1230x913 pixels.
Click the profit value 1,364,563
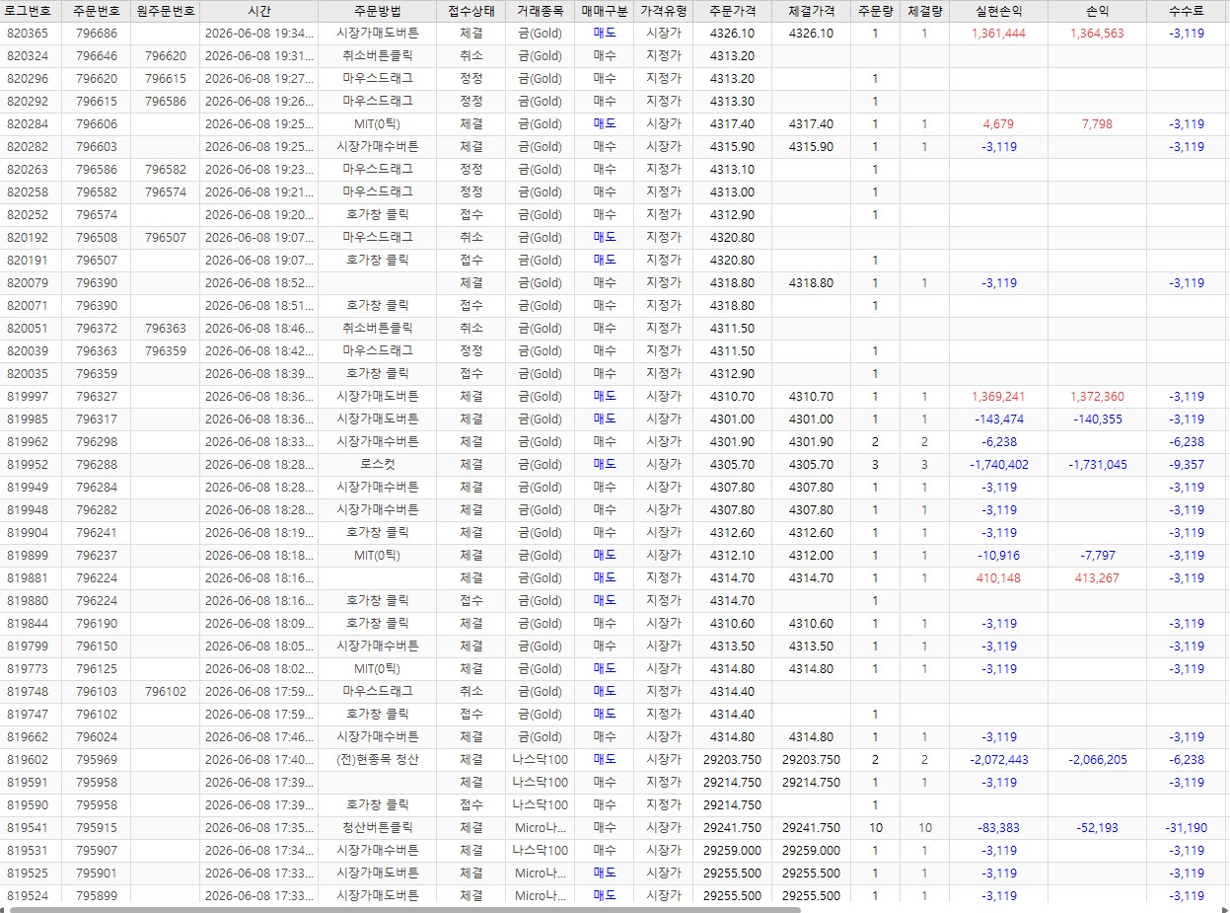click(x=1097, y=33)
